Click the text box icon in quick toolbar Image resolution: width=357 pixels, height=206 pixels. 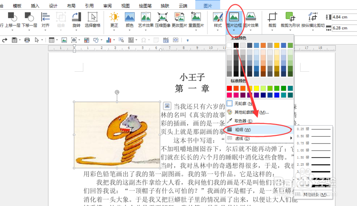(131, 40)
